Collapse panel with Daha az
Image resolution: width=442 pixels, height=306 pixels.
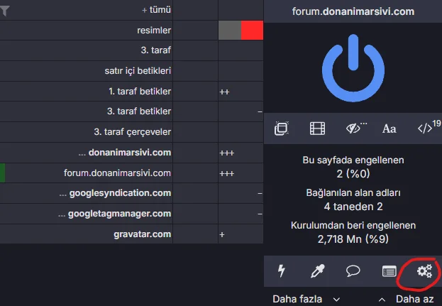[x=407, y=299]
